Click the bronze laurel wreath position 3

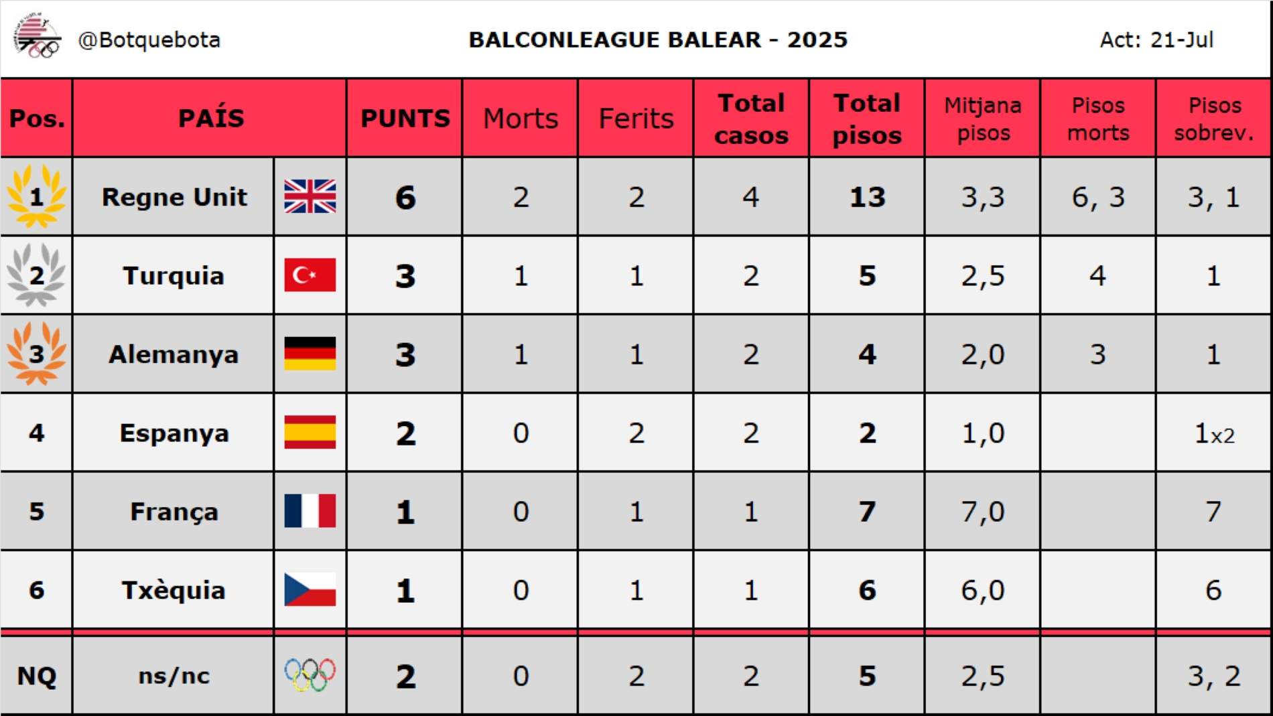pyautogui.click(x=36, y=354)
